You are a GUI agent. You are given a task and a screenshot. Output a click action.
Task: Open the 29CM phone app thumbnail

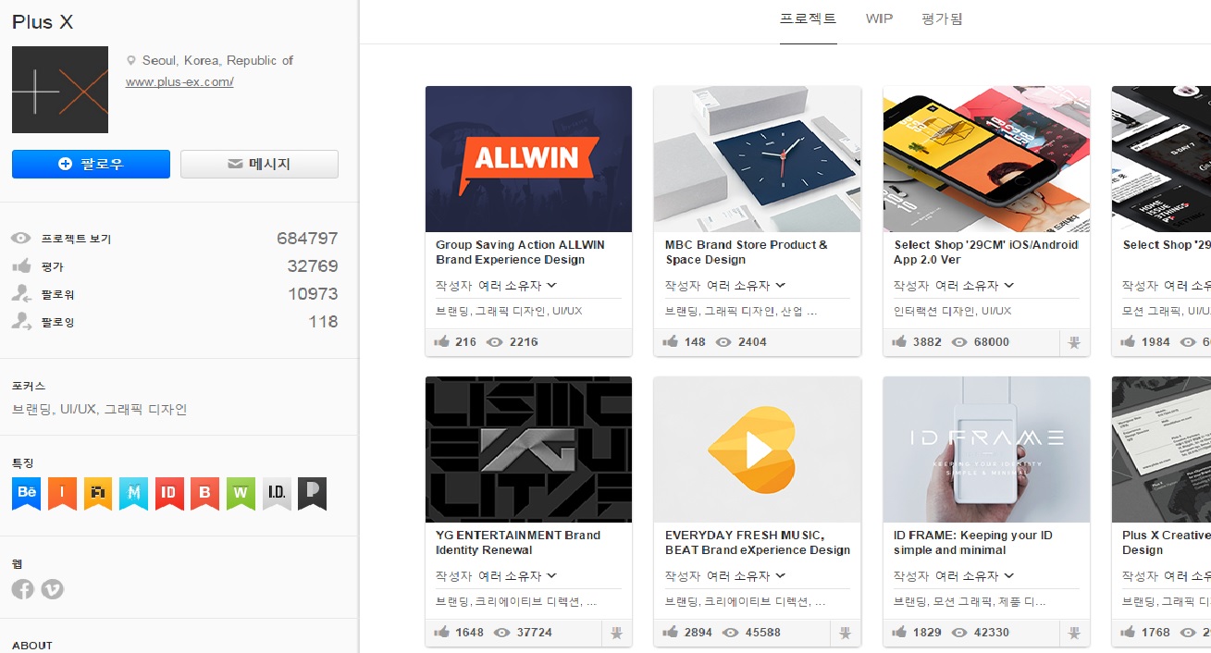pos(986,159)
